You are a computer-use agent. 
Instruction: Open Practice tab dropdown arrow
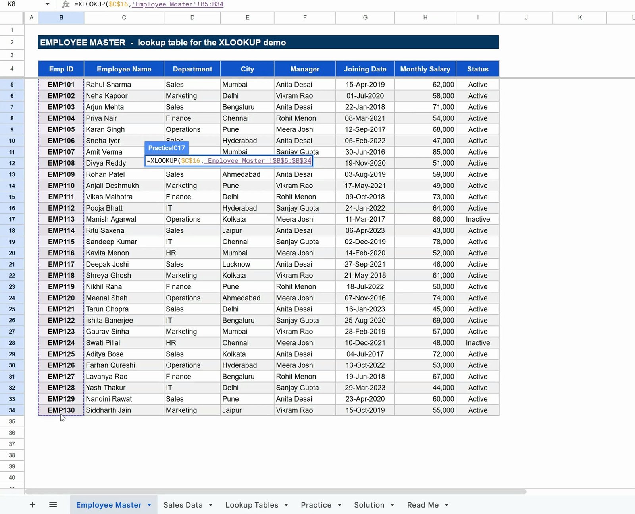point(339,505)
